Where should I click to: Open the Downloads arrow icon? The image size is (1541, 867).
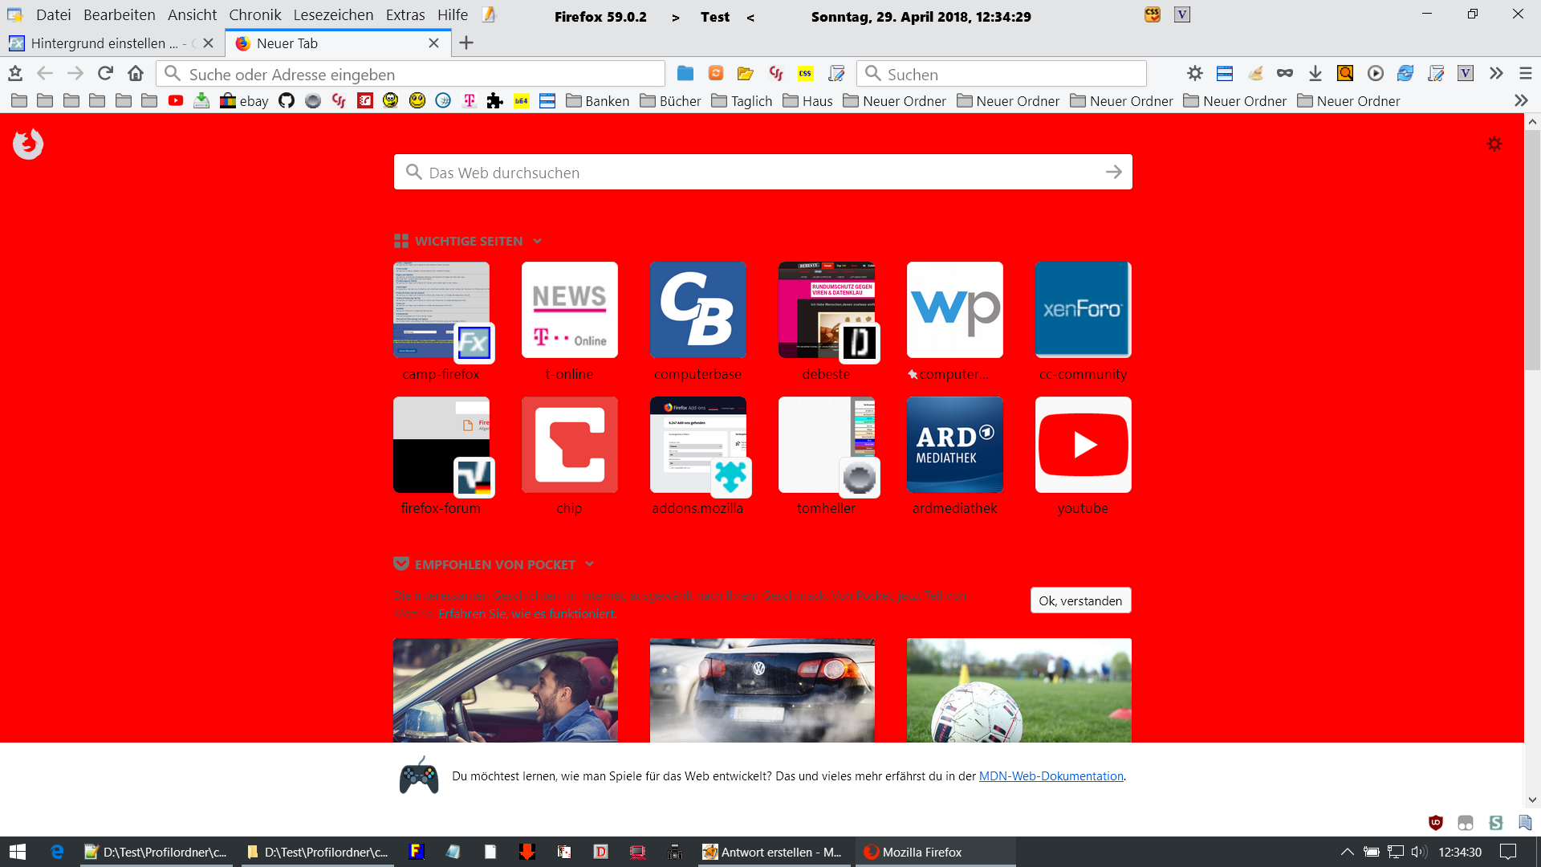pyautogui.click(x=1315, y=74)
